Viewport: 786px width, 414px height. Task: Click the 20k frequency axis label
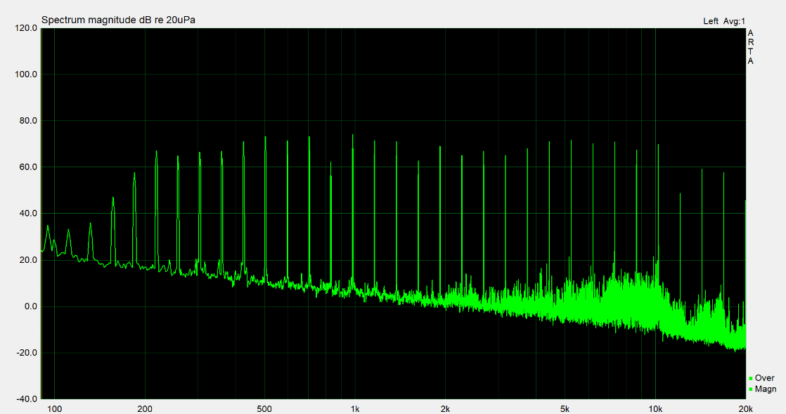(x=745, y=409)
